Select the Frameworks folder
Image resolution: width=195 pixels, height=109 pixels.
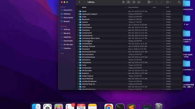click(x=129, y=68)
